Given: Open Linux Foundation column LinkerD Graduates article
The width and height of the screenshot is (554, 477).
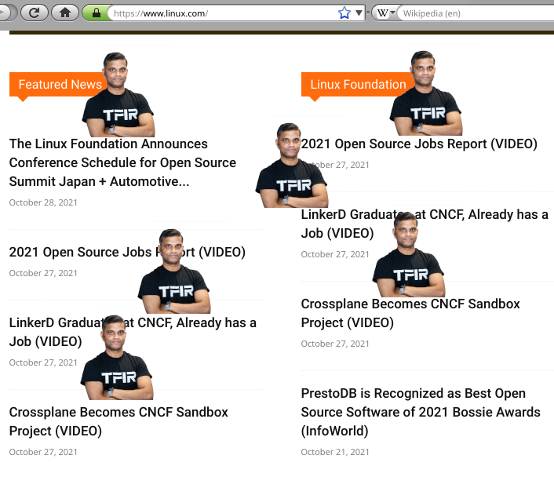Looking at the screenshot, I should click(425, 224).
